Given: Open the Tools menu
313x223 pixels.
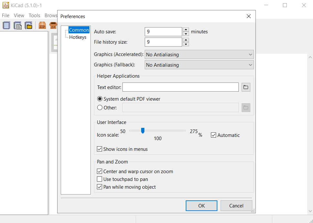Looking at the screenshot, I should tap(34, 15).
